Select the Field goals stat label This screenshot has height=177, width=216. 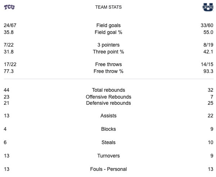click(x=108, y=25)
